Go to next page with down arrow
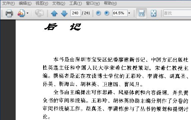Screen dimensions: 191x120 pos(64,13)
